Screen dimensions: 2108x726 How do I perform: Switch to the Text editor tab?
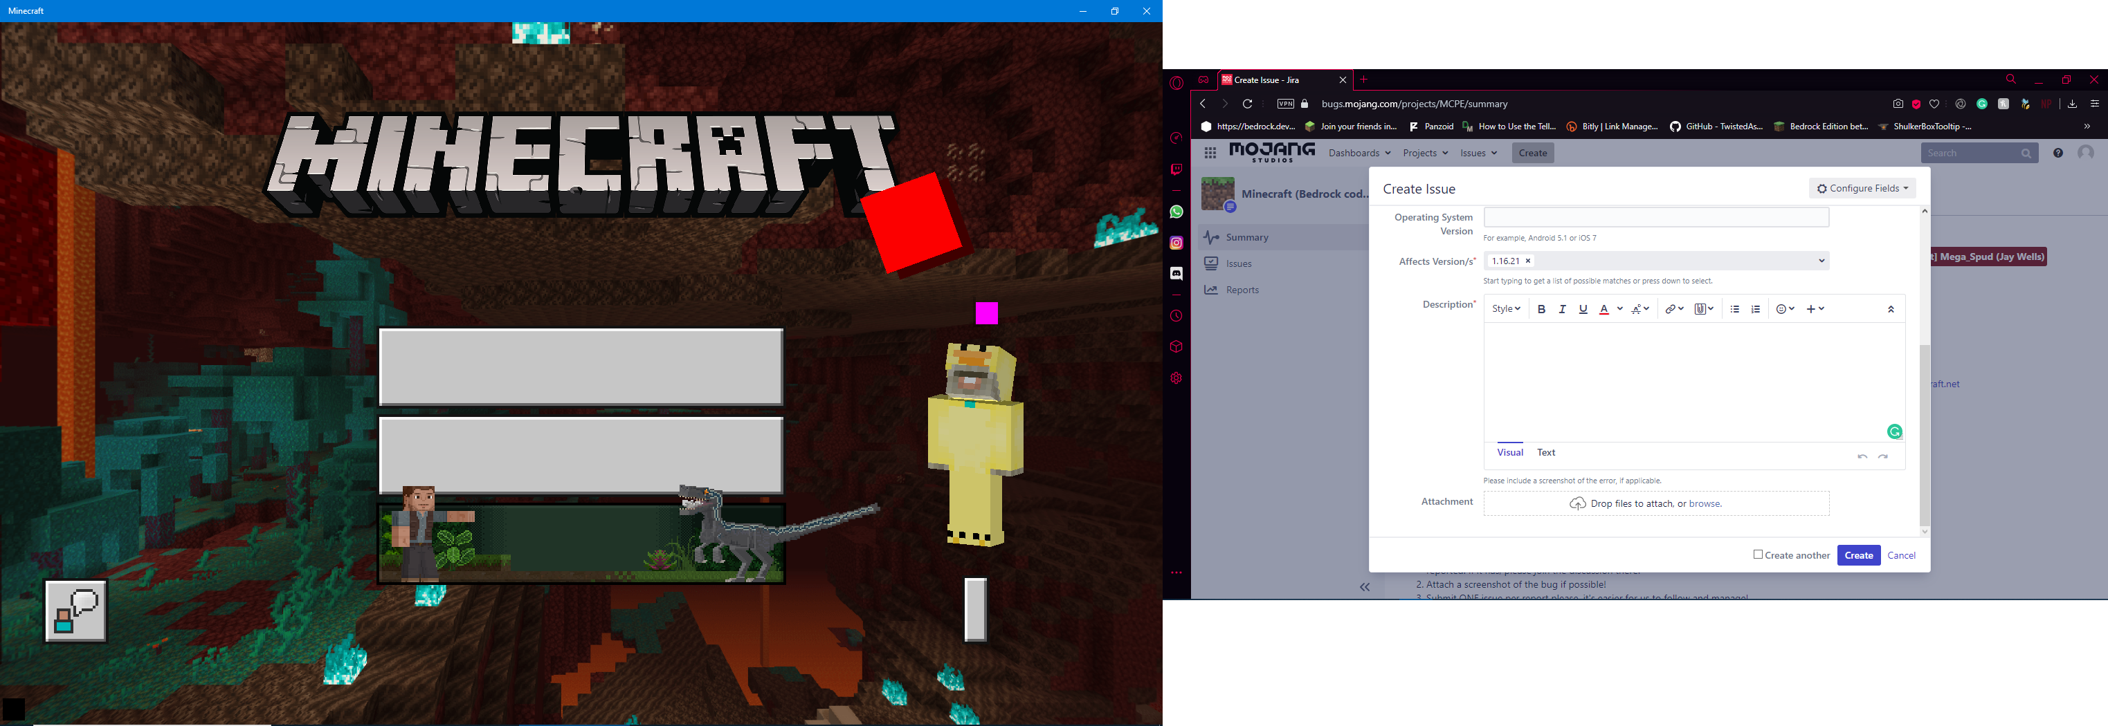pyautogui.click(x=1546, y=452)
